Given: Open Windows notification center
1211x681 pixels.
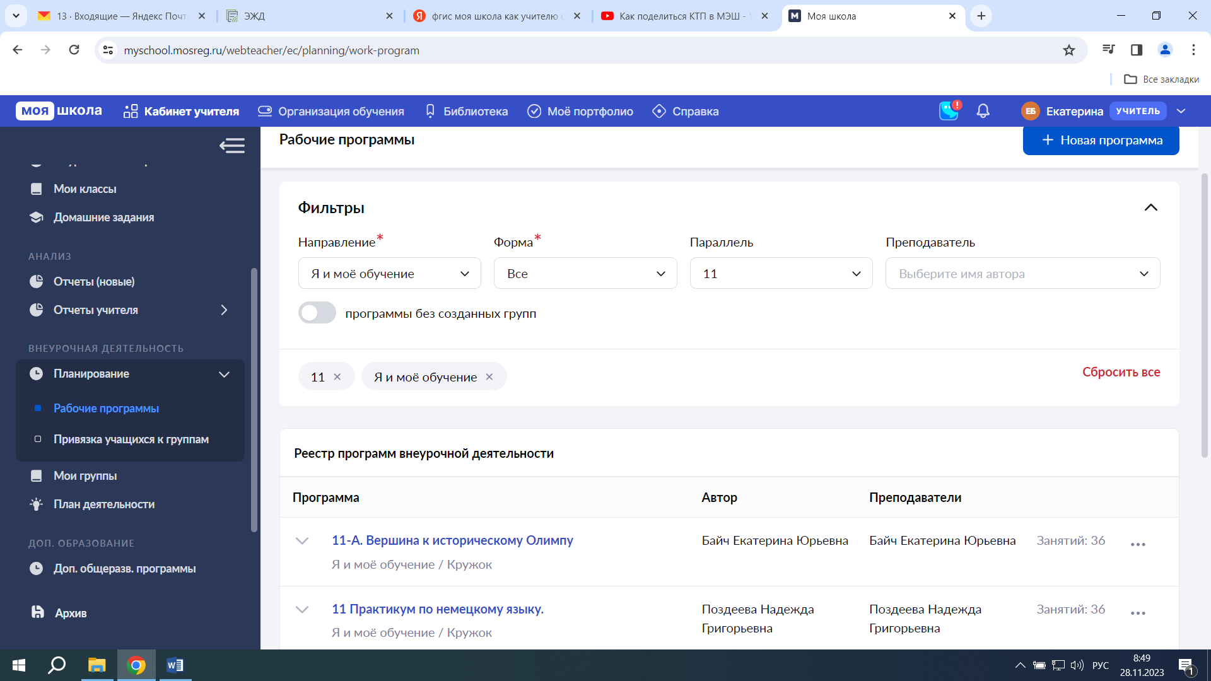Looking at the screenshot, I should pyautogui.click(x=1186, y=666).
